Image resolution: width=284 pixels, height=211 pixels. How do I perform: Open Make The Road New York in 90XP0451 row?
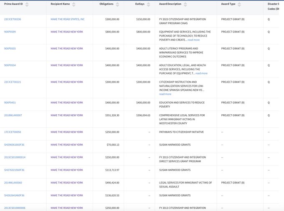67,103
